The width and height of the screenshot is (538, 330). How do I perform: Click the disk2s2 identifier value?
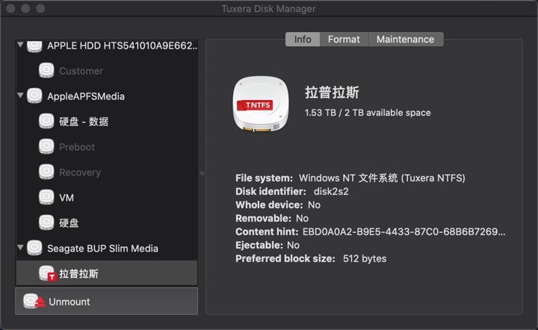331,191
